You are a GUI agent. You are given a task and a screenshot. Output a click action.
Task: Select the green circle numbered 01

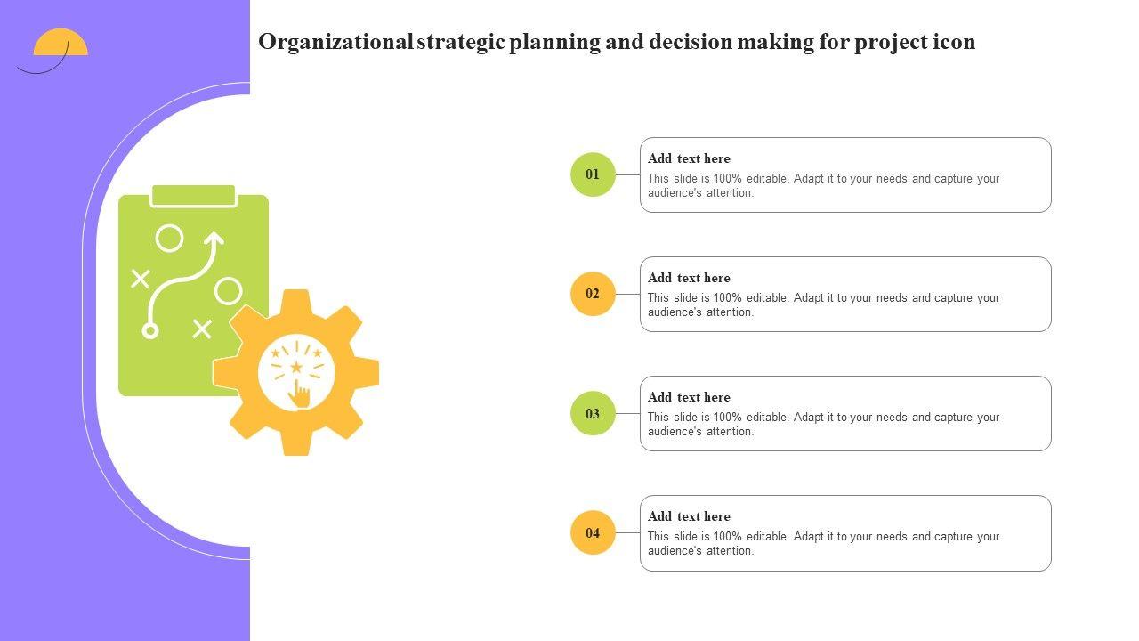[x=593, y=174]
